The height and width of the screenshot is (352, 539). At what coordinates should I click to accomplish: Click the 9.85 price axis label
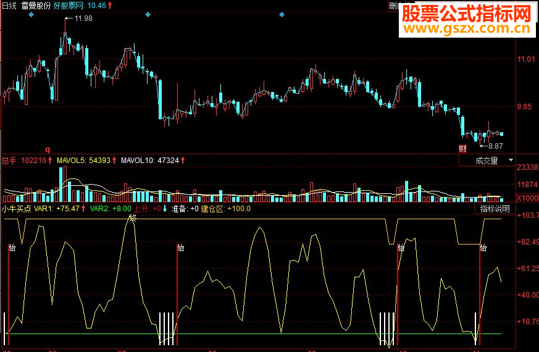coord(524,107)
